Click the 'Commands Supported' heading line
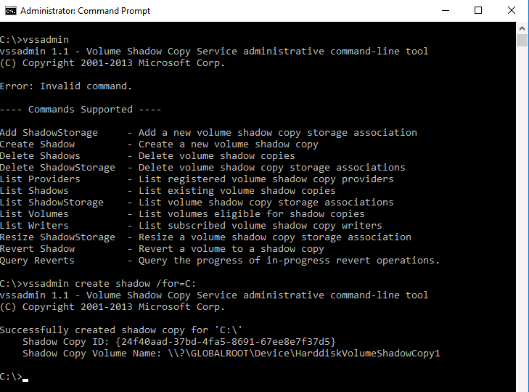529x392 pixels. pos(81,110)
